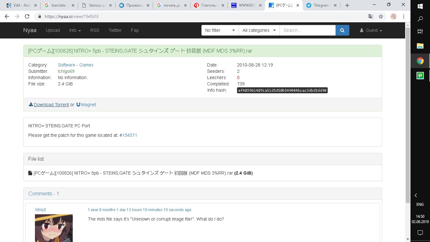Click the torrent title heading
Screen dimensions: 430x242
(140, 51)
